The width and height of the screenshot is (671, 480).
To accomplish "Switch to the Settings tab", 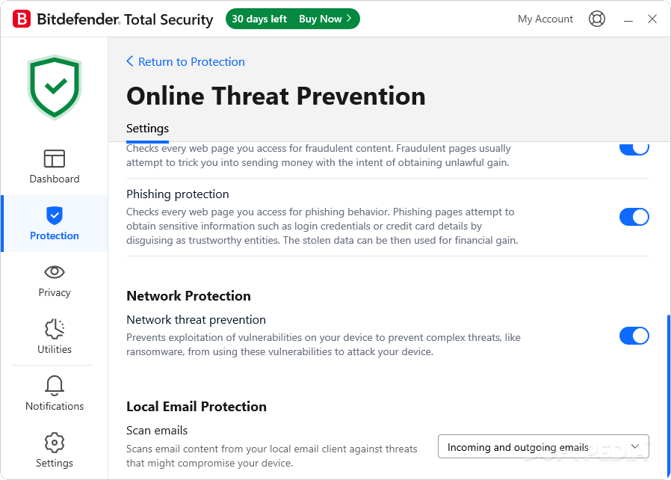I will tap(147, 128).
